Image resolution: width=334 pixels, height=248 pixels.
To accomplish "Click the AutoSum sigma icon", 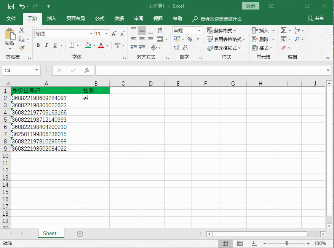I will [x=283, y=30].
